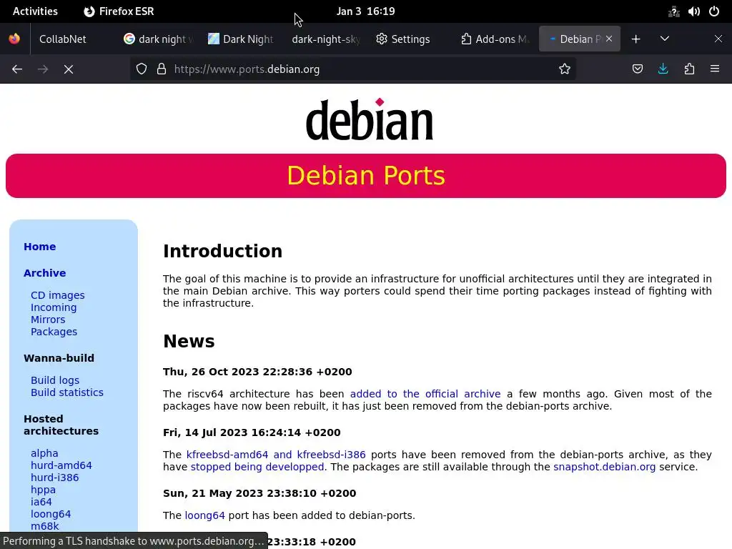
Task: Open Firefox View pinned icon
Action: [x=14, y=39]
